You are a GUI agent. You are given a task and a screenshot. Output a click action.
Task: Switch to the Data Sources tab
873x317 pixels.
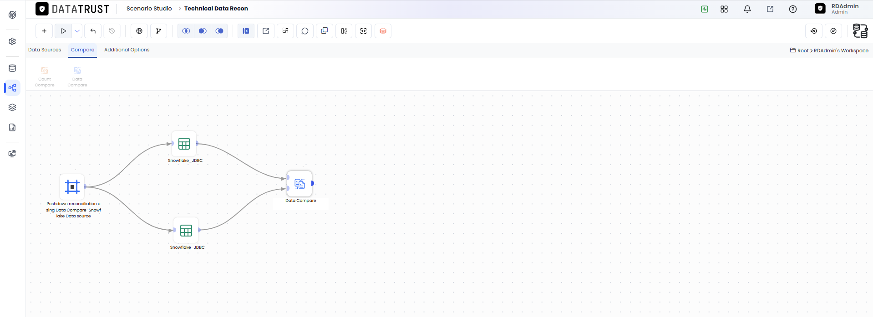pyautogui.click(x=45, y=50)
